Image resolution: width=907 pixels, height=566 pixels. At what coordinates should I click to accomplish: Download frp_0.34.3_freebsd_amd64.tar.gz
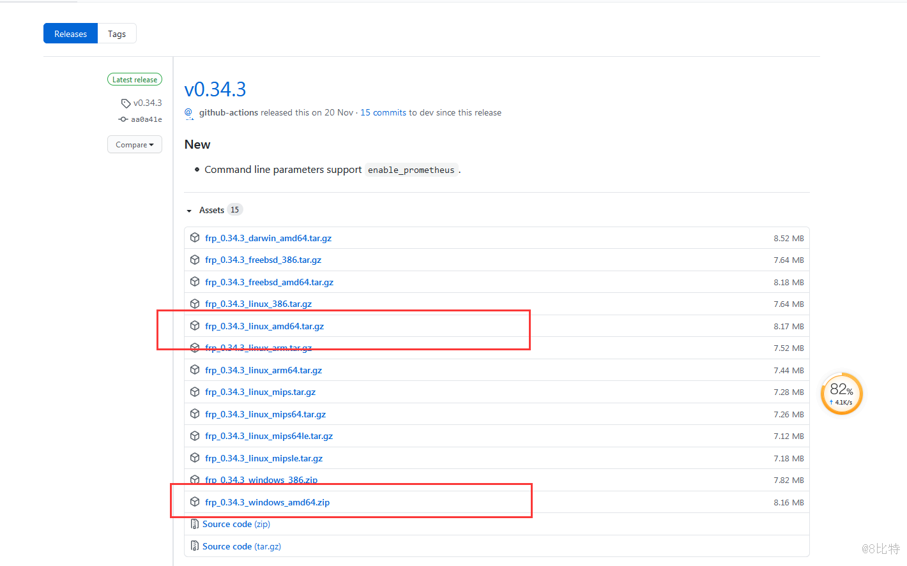coord(269,282)
